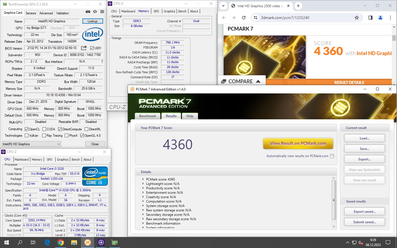Viewport: 397px width, 248px height.
Task: Toggle OpenGL 4.0 checkbox
Action: (x=82, y=135)
